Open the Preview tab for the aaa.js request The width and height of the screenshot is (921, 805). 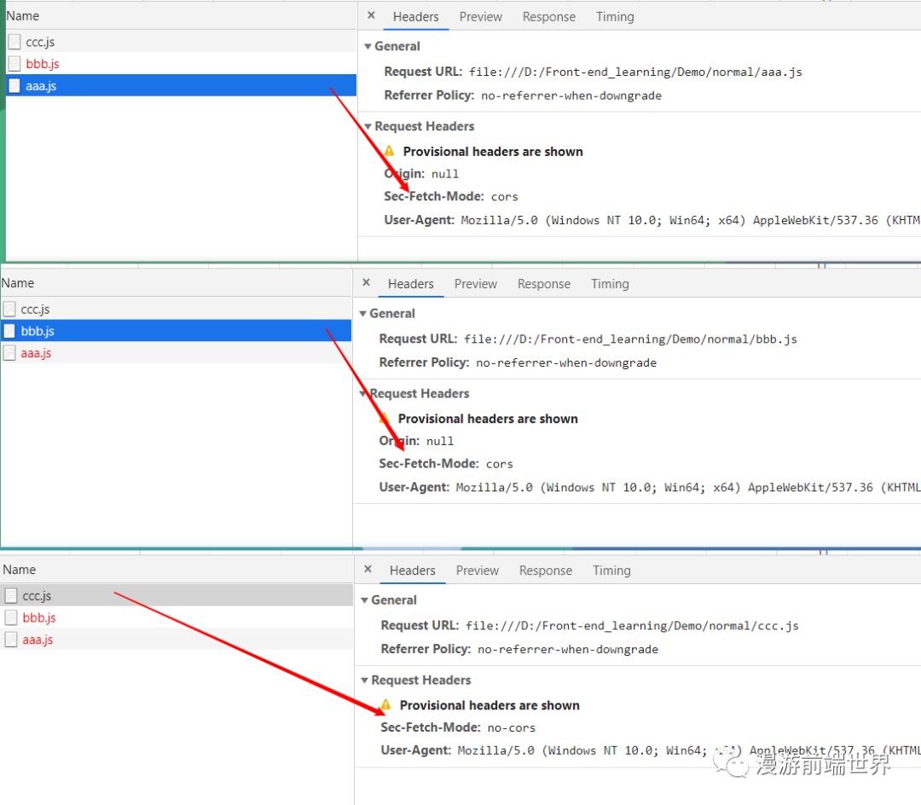click(x=480, y=16)
